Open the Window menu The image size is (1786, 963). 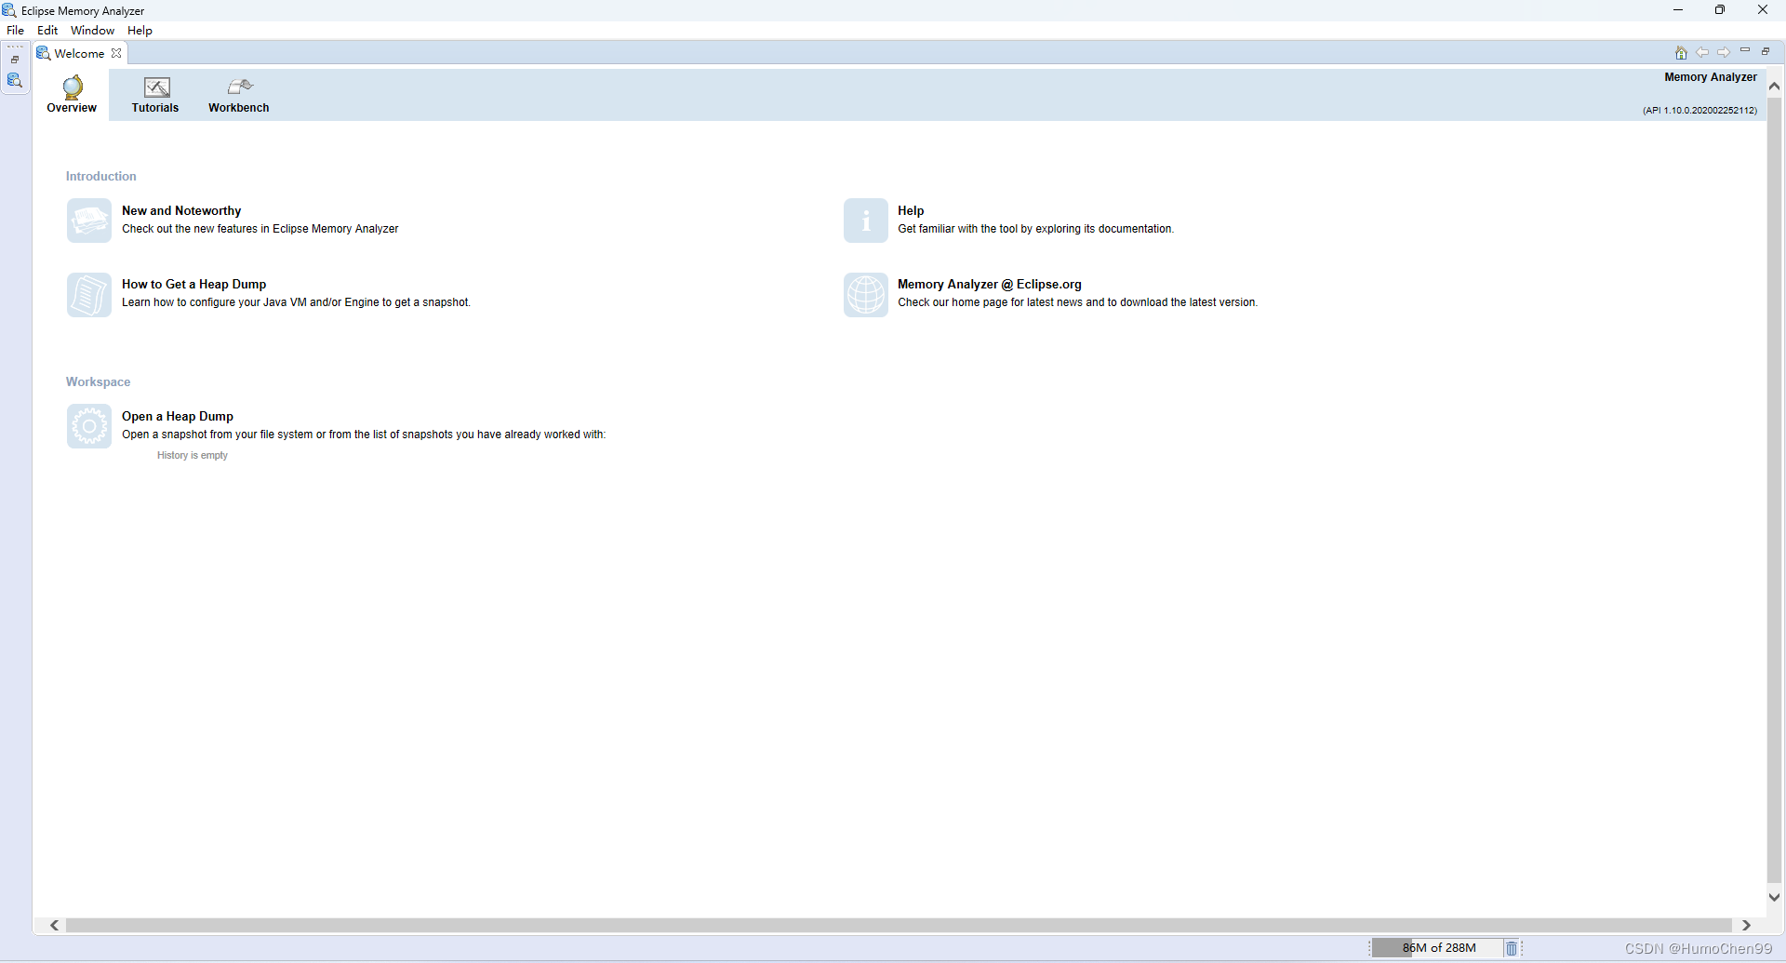point(92,31)
